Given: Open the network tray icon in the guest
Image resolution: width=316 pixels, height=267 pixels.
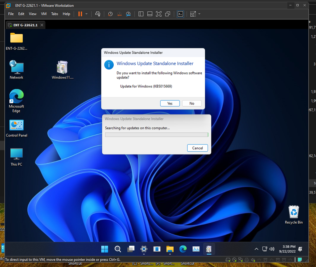Looking at the screenshot, I should (x=265, y=249).
